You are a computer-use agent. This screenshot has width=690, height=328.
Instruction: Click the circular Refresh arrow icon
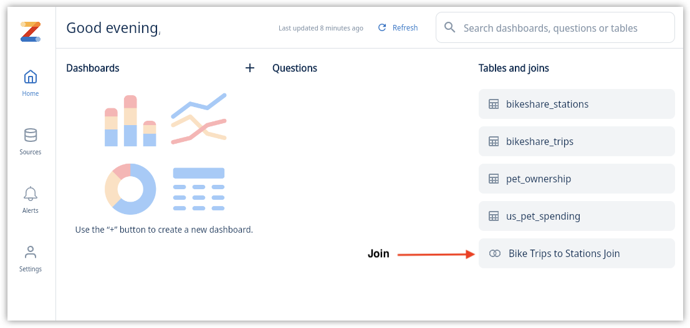click(383, 28)
